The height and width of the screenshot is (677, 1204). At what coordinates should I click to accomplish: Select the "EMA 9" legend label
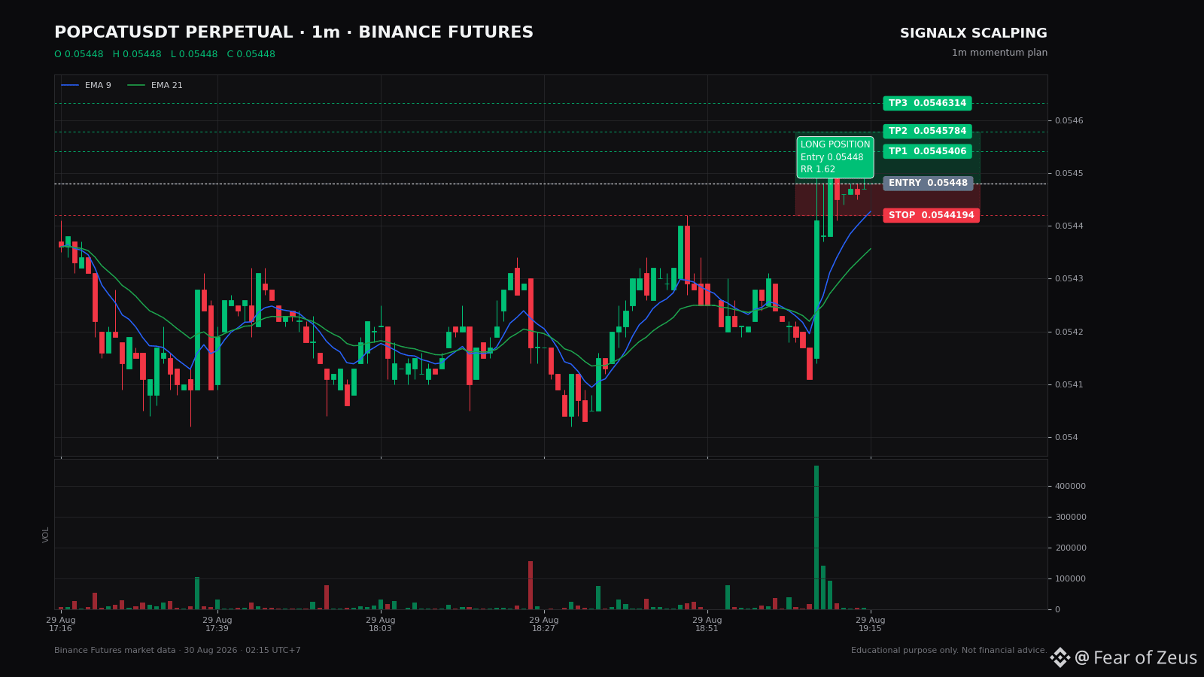tap(98, 86)
